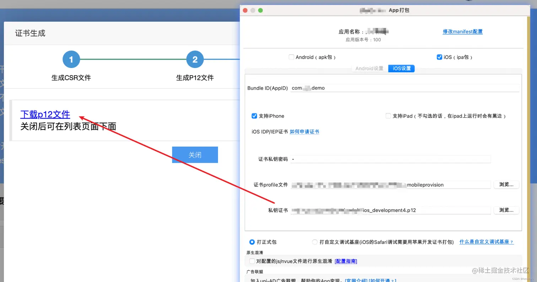Switch to the Android设置 tab

coord(369,68)
